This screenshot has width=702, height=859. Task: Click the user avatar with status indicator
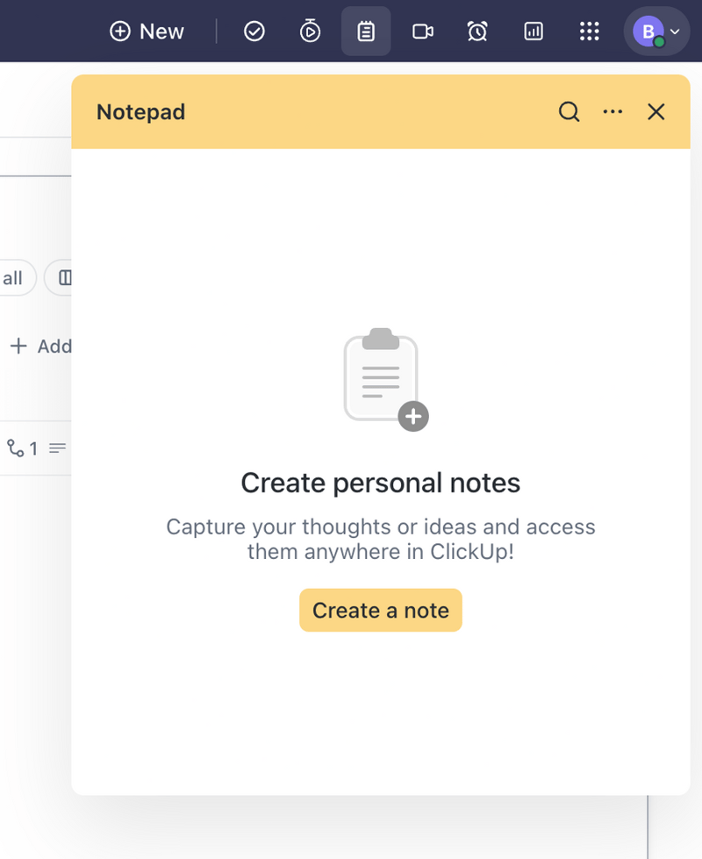pyautogui.click(x=648, y=31)
